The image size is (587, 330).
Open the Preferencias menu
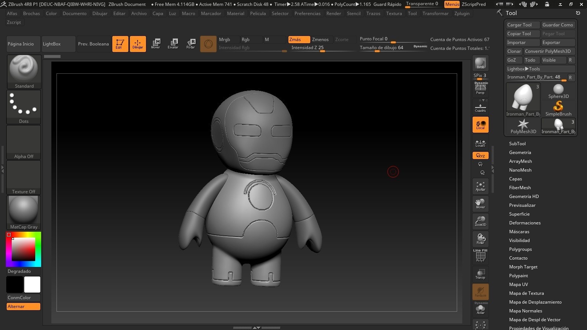click(307, 14)
